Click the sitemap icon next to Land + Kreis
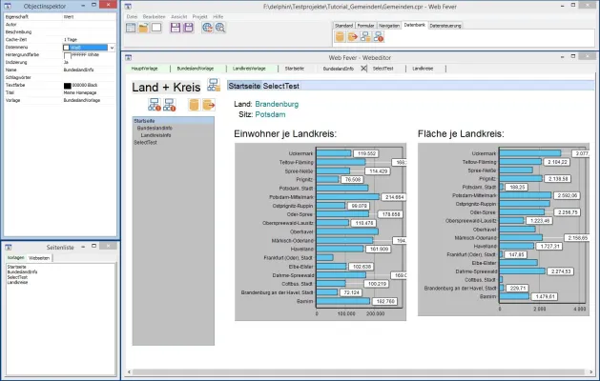600x381 pixels. pos(213,87)
